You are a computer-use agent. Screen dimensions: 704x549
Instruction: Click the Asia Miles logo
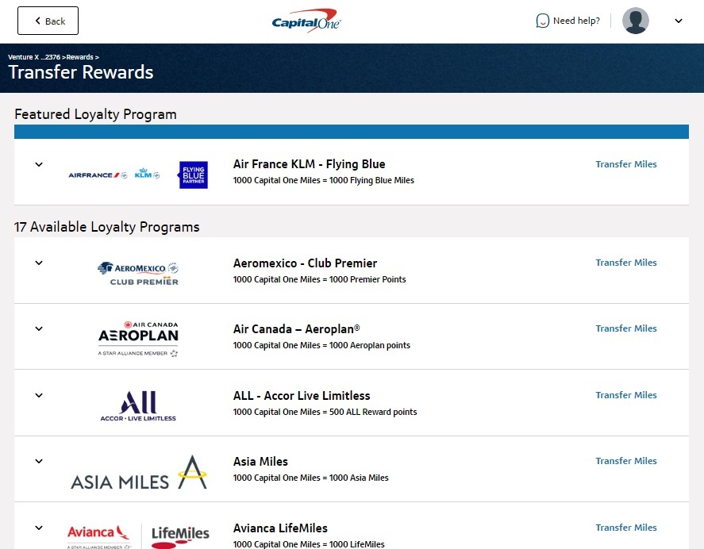tap(139, 472)
